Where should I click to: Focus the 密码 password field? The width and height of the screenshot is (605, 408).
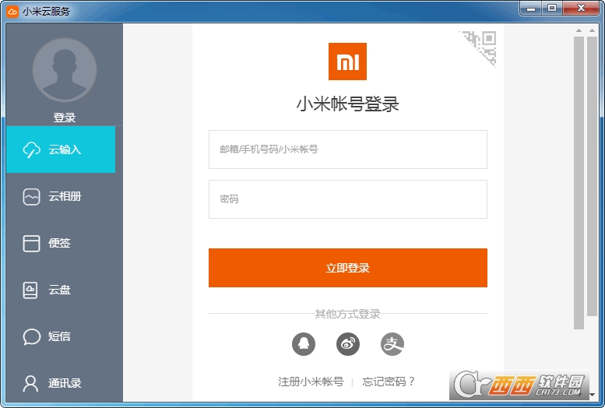pos(347,199)
